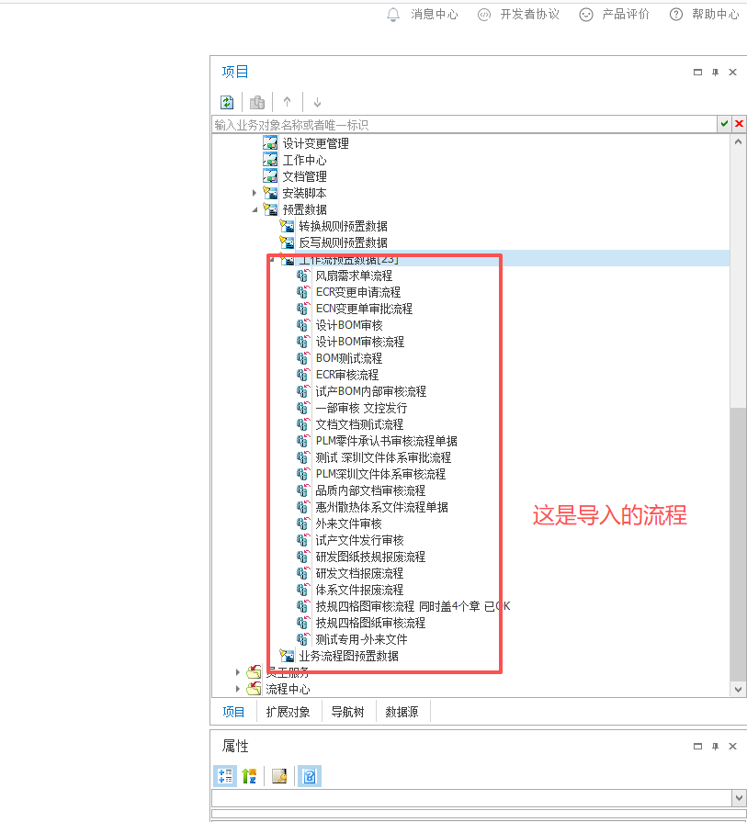This screenshot has width=747, height=822.
Task: Pin the 属性 panel
Action: click(x=715, y=747)
